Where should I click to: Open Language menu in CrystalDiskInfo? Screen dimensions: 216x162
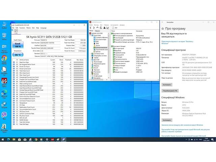44,28
